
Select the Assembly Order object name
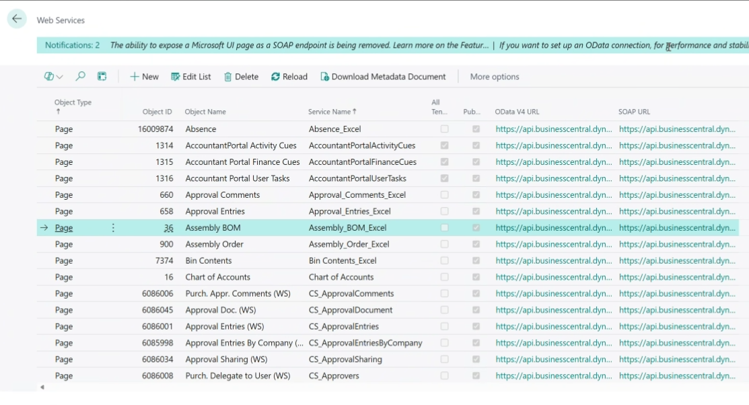click(x=215, y=244)
